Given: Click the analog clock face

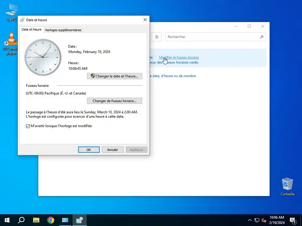Looking at the screenshot, I should point(43,57).
